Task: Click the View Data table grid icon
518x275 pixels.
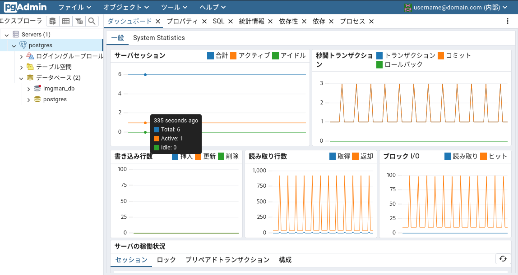Action: pyautogui.click(x=66, y=21)
